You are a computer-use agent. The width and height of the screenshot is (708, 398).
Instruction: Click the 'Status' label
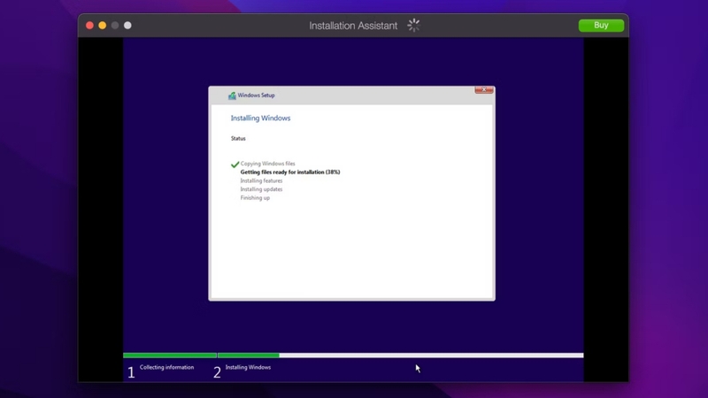click(x=238, y=139)
